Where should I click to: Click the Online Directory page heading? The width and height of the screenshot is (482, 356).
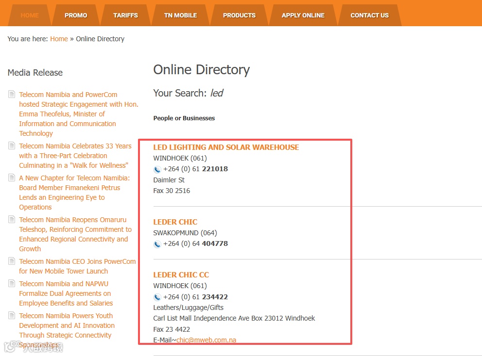pos(201,70)
